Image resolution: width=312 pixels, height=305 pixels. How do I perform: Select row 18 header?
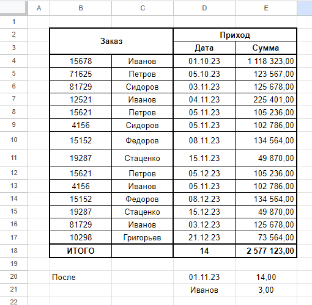pyautogui.click(x=13, y=251)
